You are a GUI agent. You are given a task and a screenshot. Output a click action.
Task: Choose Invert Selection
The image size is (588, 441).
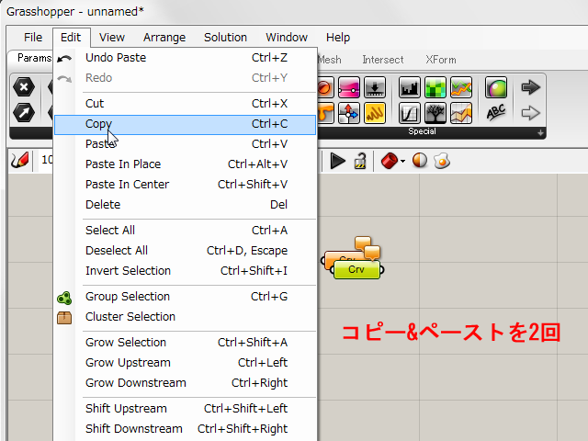tap(186, 270)
